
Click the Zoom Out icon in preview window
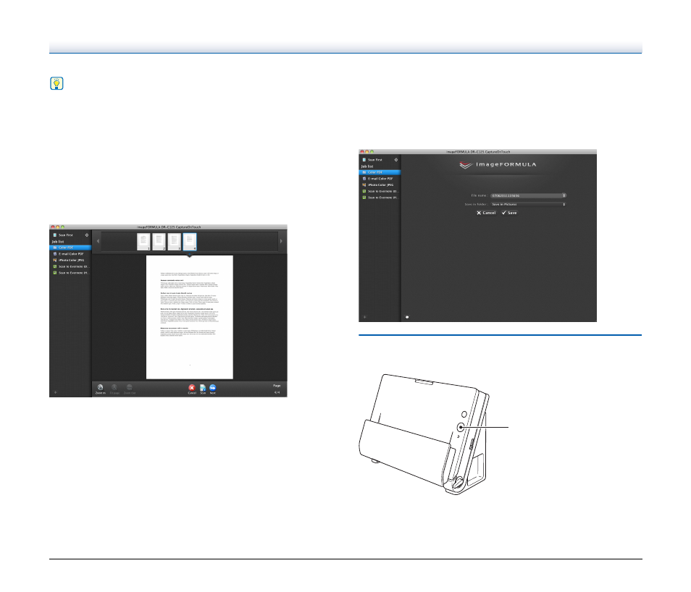130,389
